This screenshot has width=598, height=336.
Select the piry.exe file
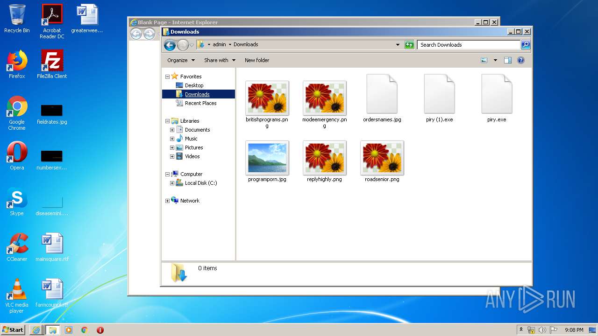(497, 98)
